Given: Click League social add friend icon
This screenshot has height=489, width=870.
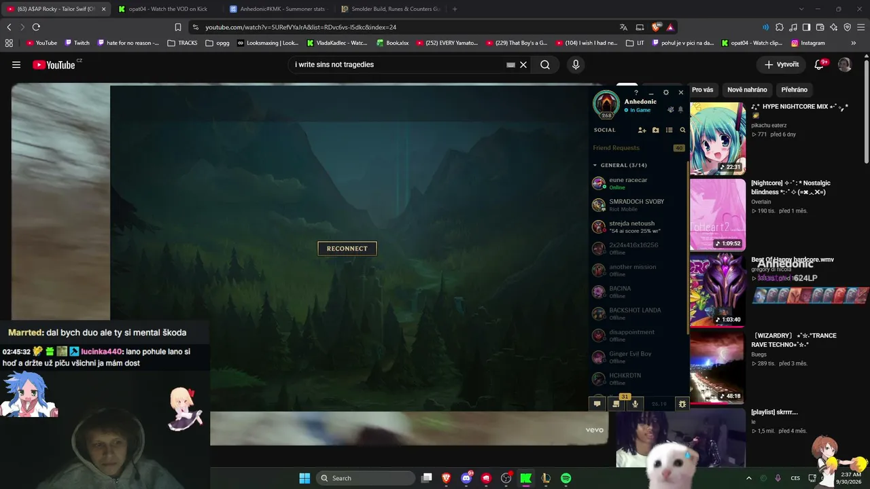Looking at the screenshot, I should (642, 130).
